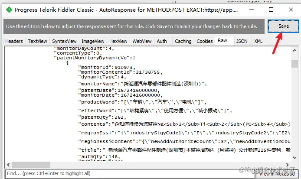Click the "dynamicType":4 line
The width and height of the screenshot is (301, 179).
pos(102,77)
